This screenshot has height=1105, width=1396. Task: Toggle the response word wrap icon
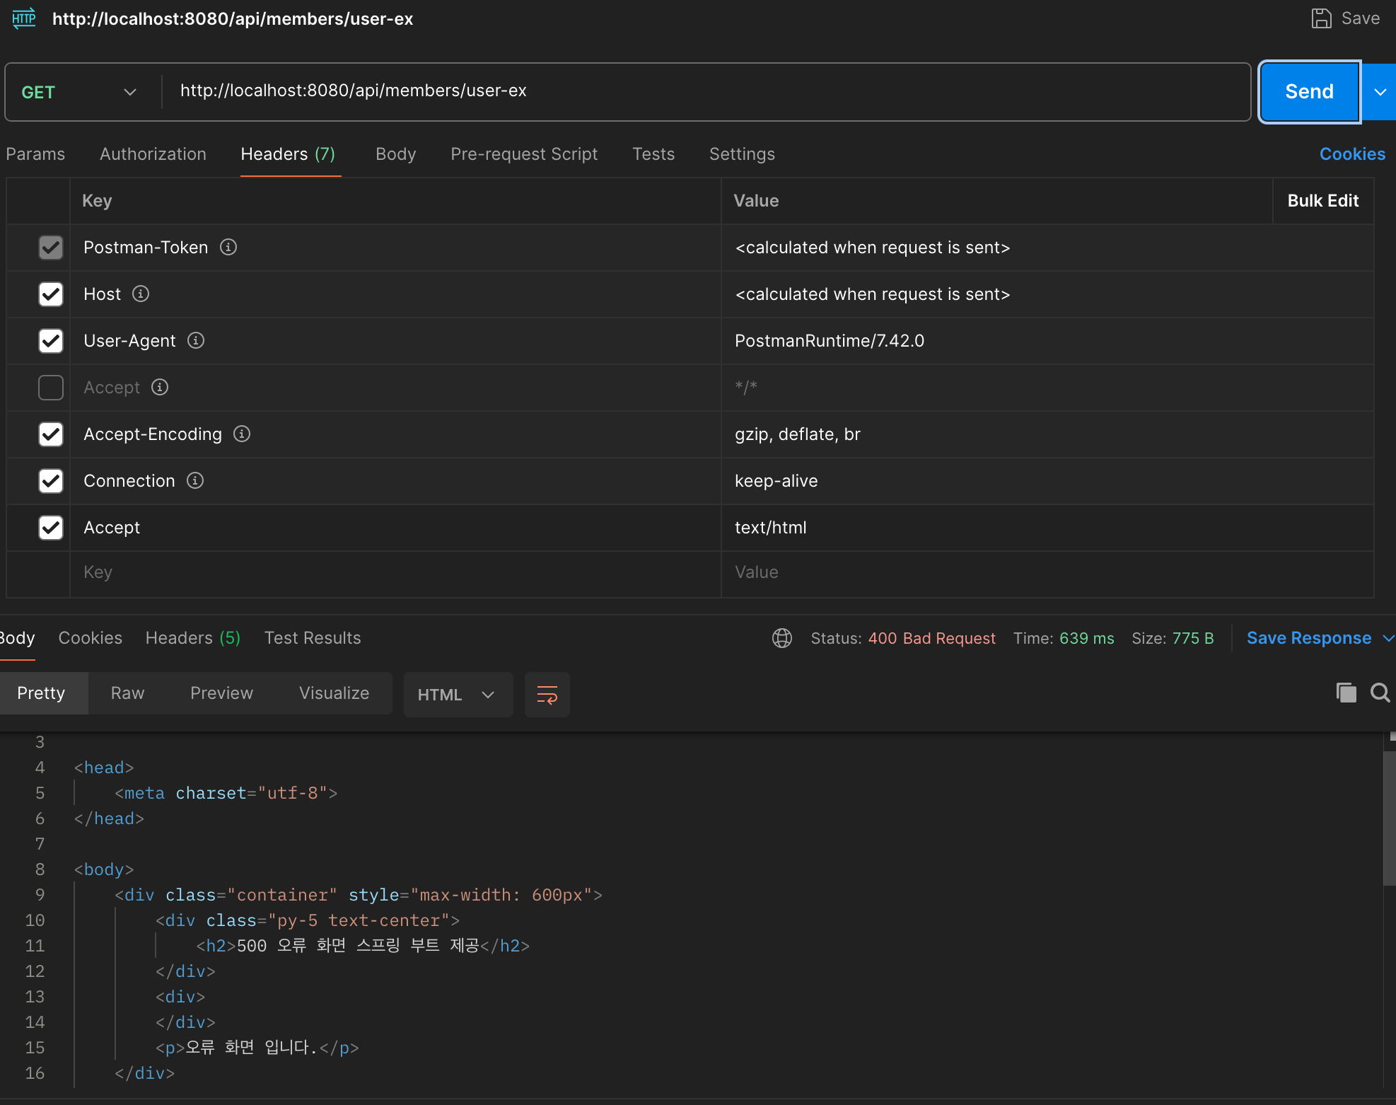(547, 694)
